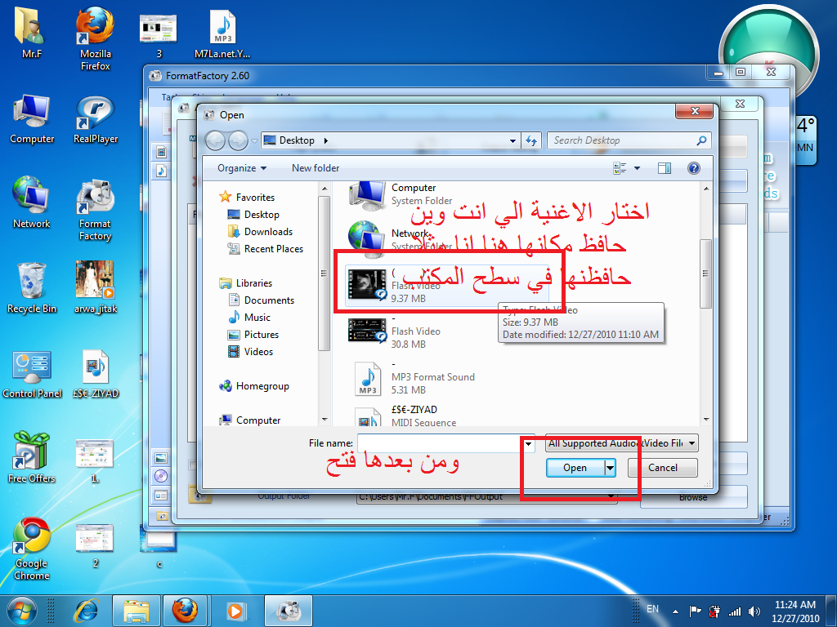
Task: Open the Firefox taskbar icon
Action: pos(184,611)
